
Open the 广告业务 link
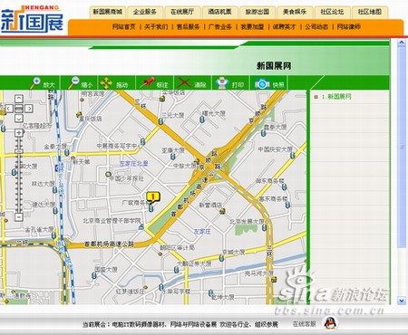220,27
